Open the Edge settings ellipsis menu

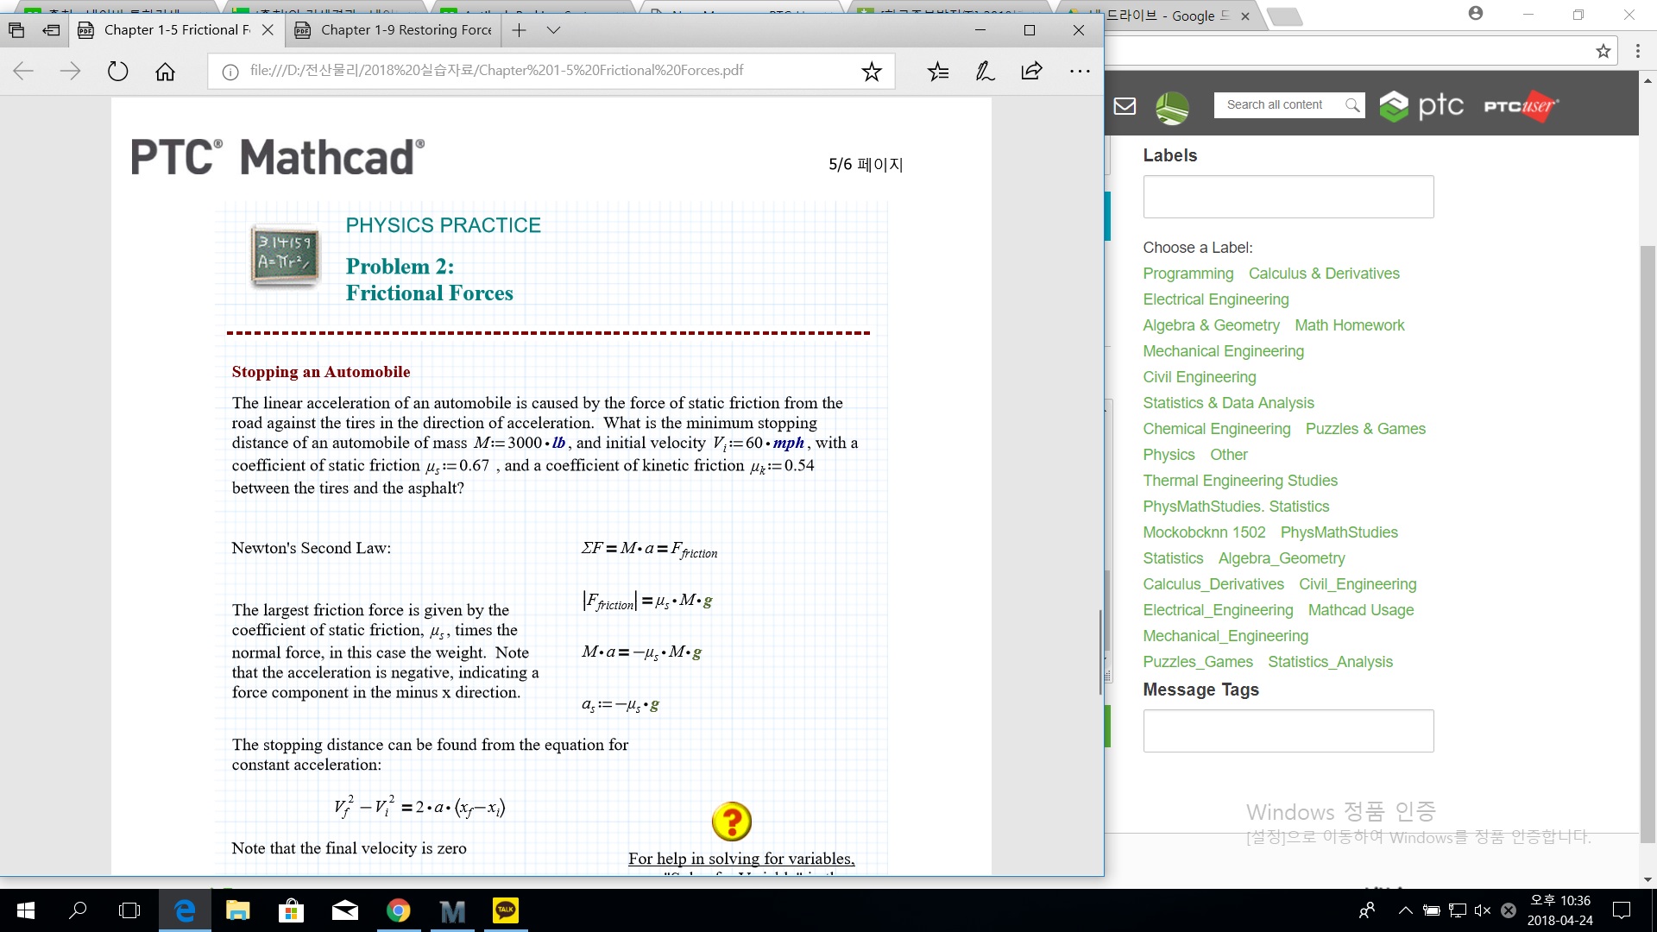click(x=1080, y=71)
